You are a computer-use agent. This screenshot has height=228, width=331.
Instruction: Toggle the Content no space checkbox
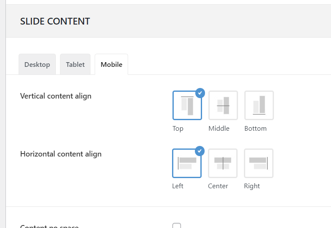click(177, 226)
